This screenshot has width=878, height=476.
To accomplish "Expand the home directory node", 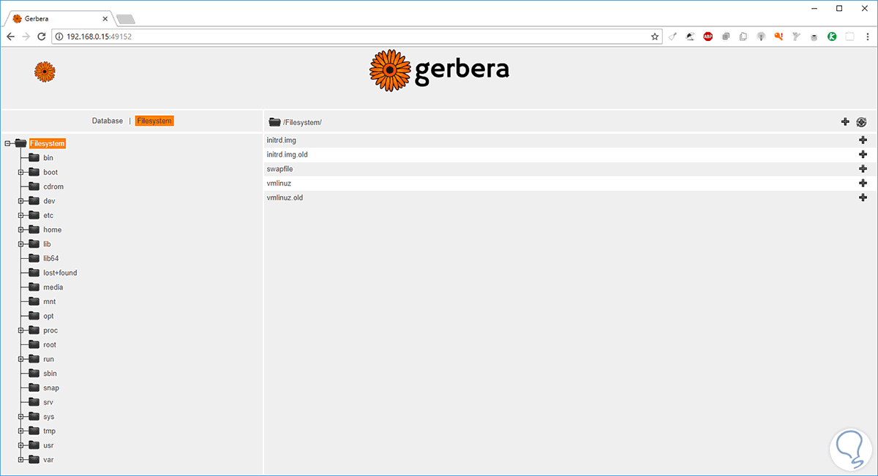I will [x=22, y=230].
